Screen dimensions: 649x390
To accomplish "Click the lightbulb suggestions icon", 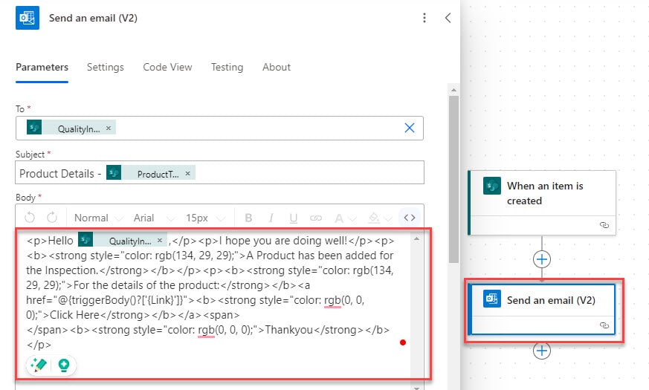I will click(64, 365).
